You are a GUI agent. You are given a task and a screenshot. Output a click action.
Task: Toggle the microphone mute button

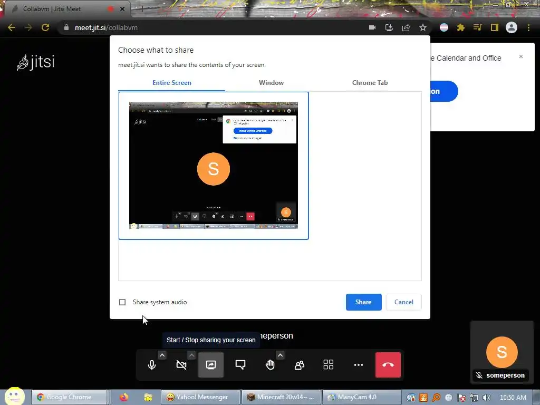click(x=152, y=365)
